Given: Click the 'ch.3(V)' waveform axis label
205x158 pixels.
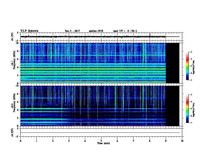Looking at the screenshot, I should (12, 132).
